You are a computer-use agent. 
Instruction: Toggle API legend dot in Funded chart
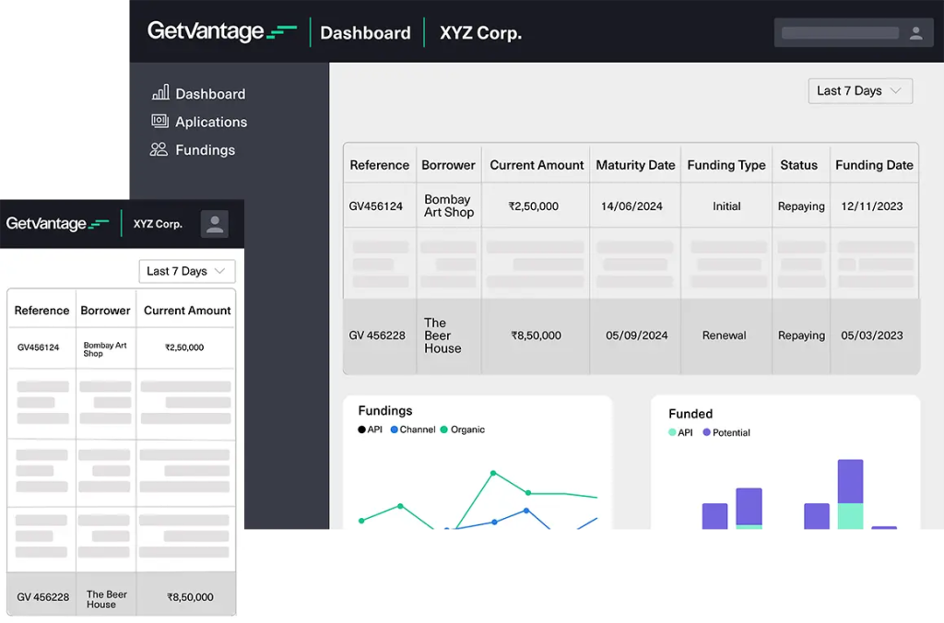point(672,432)
